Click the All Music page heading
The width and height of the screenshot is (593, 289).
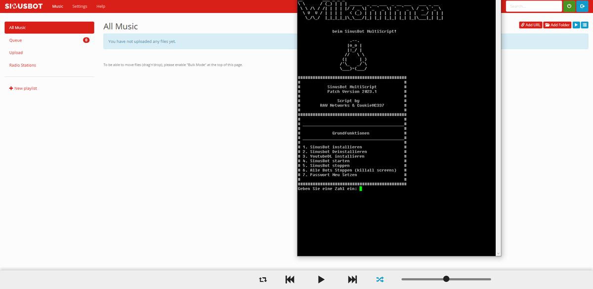[121, 27]
